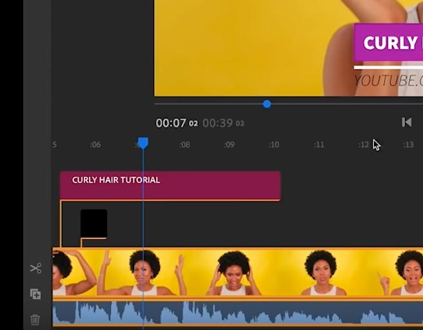
Task: Select the main video clip with the woman
Action: pos(238,272)
